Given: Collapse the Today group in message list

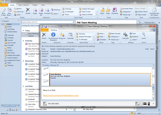Looking at the screenshot, I should (23, 31).
